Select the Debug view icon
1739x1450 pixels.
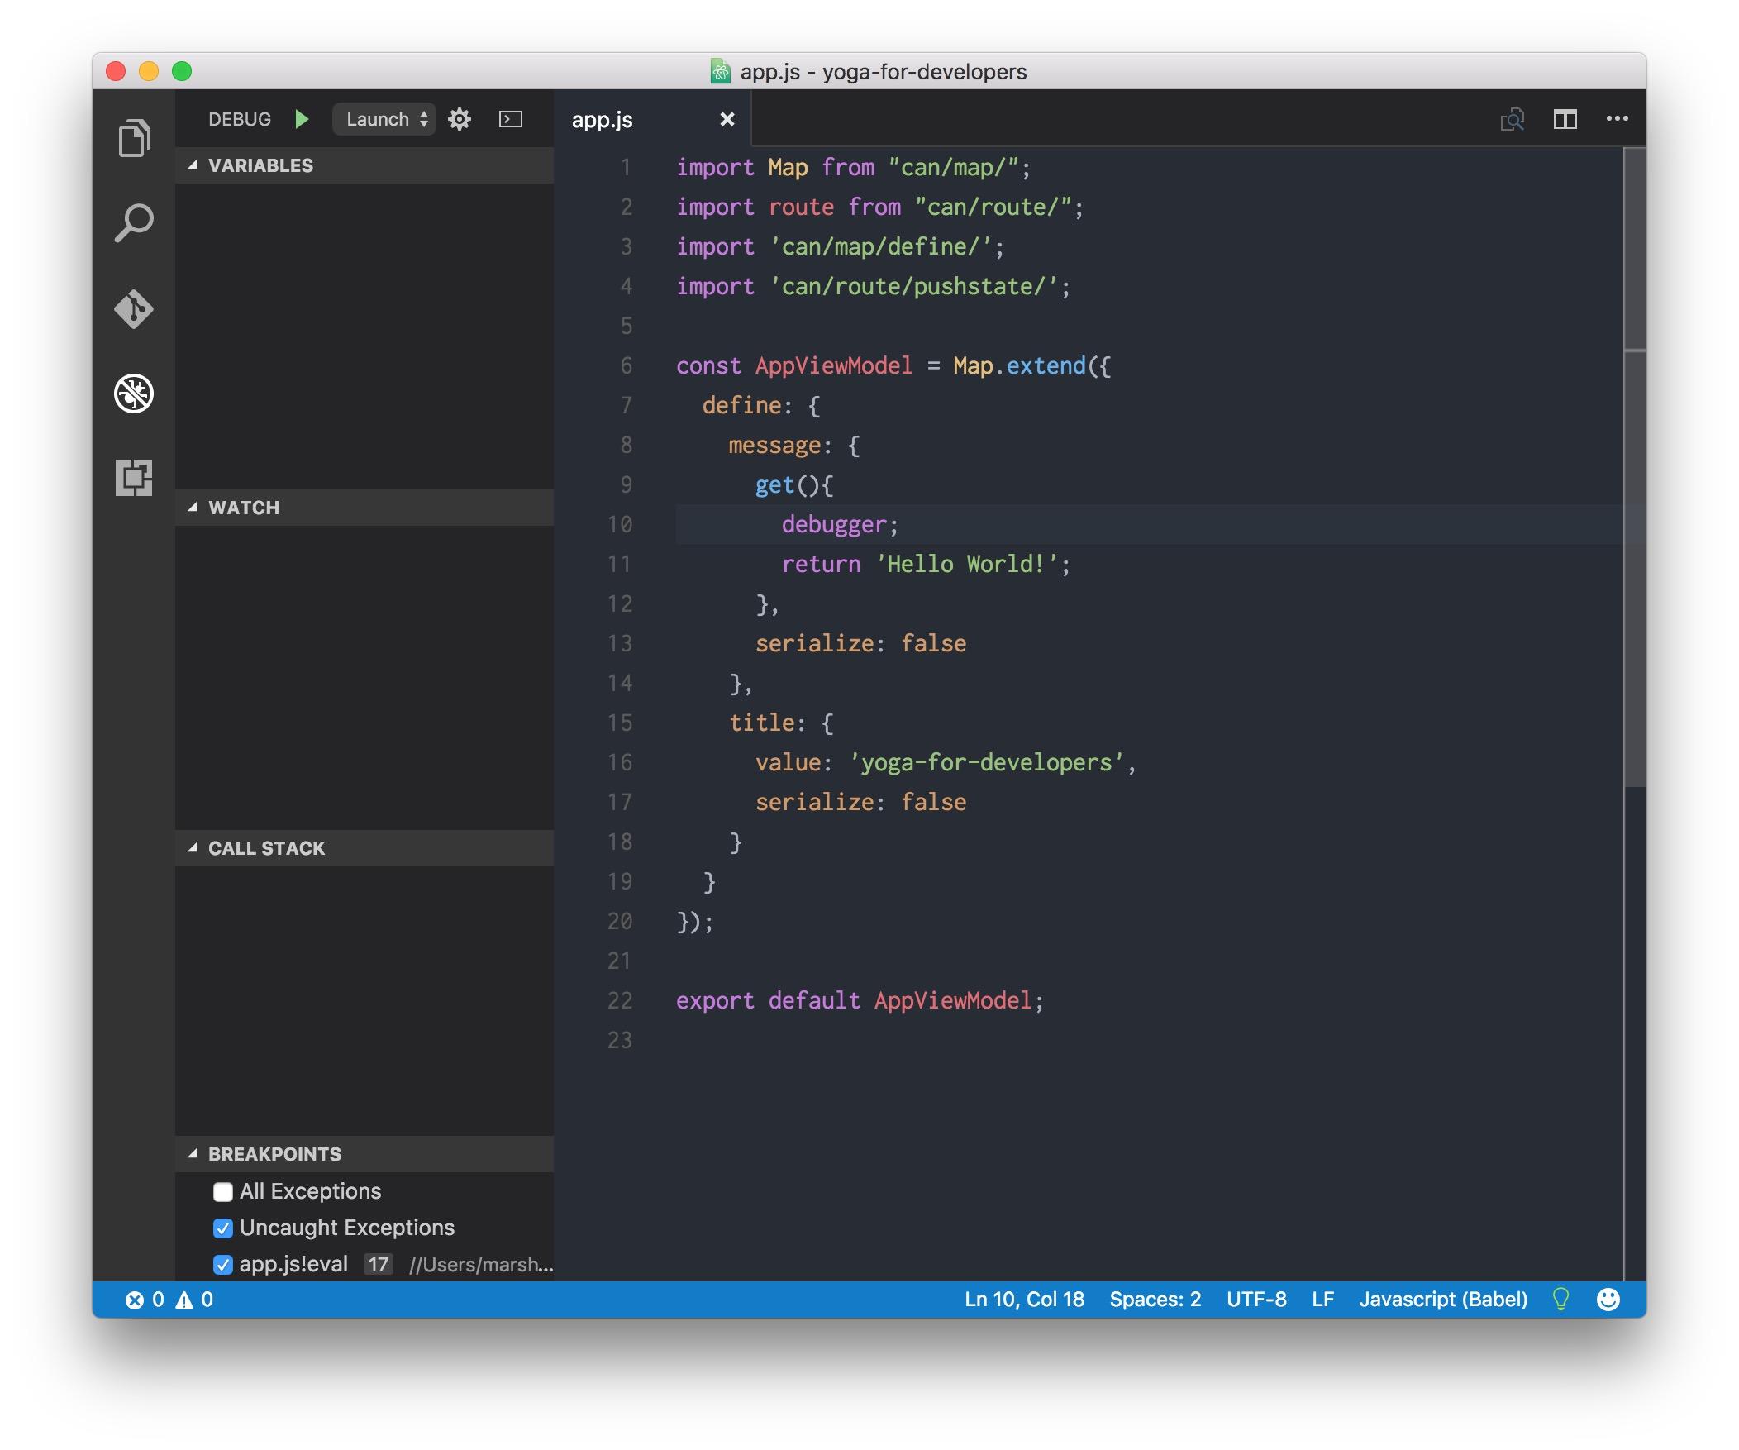coord(135,395)
